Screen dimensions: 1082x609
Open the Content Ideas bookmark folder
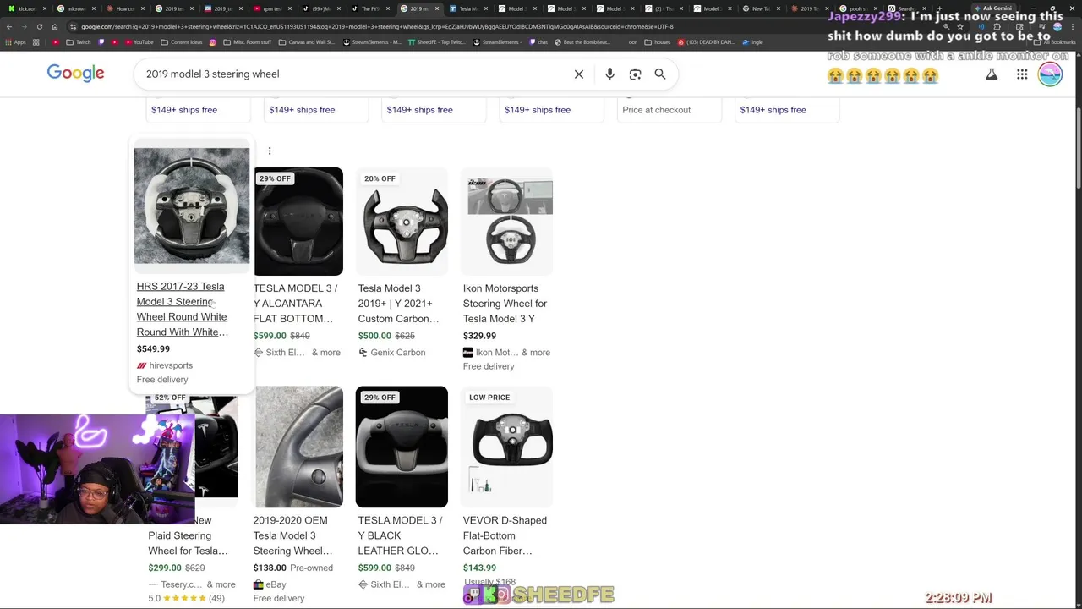pyautogui.click(x=180, y=42)
